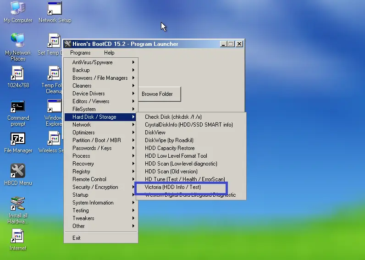The height and width of the screenshot is (260, 365).
Task: Open the Help menu
Action: click(109, 53)
